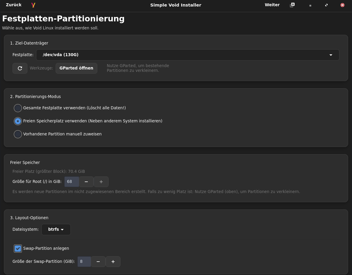Viewport: 352px width, 275px height.
Task: Increase root size with plus button
Action: (101, 182)
